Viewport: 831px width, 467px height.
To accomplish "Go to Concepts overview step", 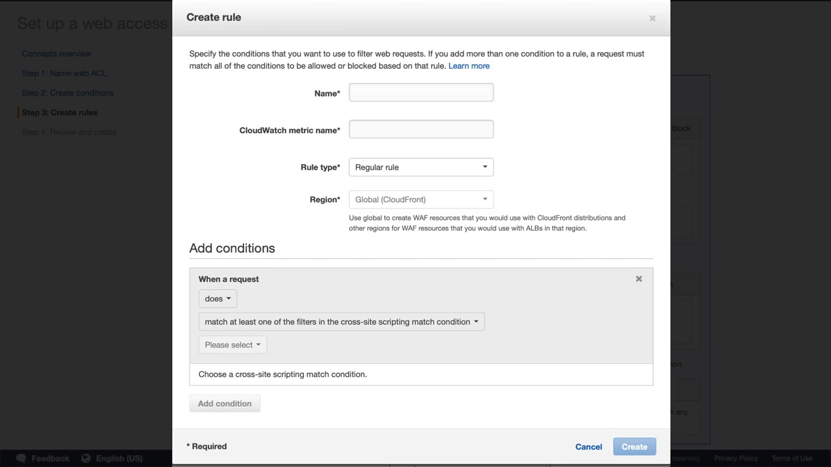I will pyautogui.click(x=56, y=54).
